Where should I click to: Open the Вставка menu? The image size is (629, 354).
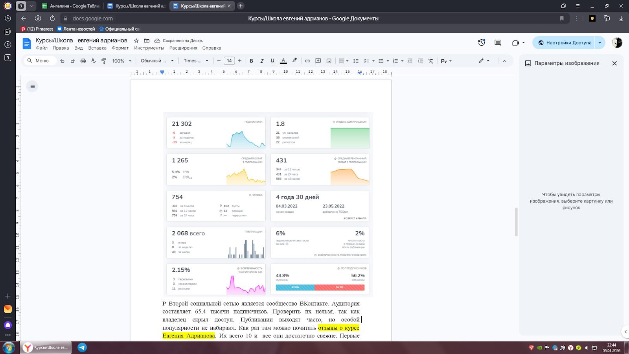97,48
